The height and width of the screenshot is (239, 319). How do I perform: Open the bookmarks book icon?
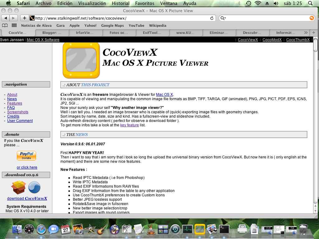5,26
